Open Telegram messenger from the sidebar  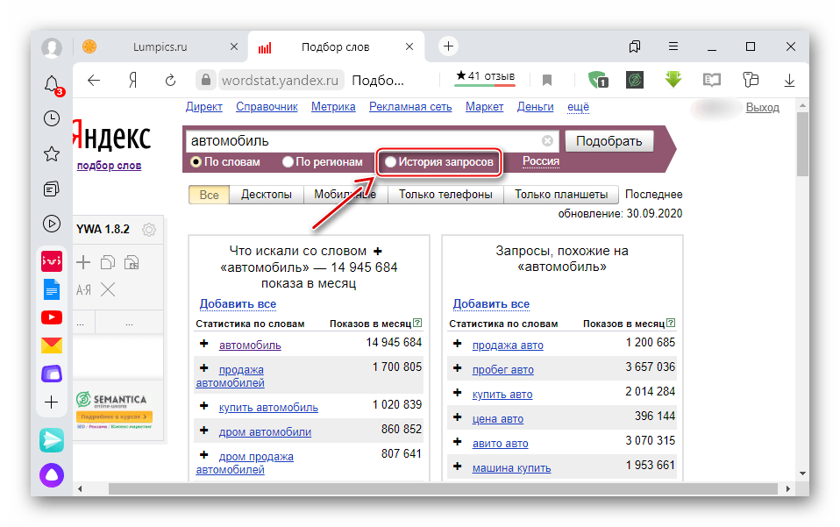[x=52, y=440]
